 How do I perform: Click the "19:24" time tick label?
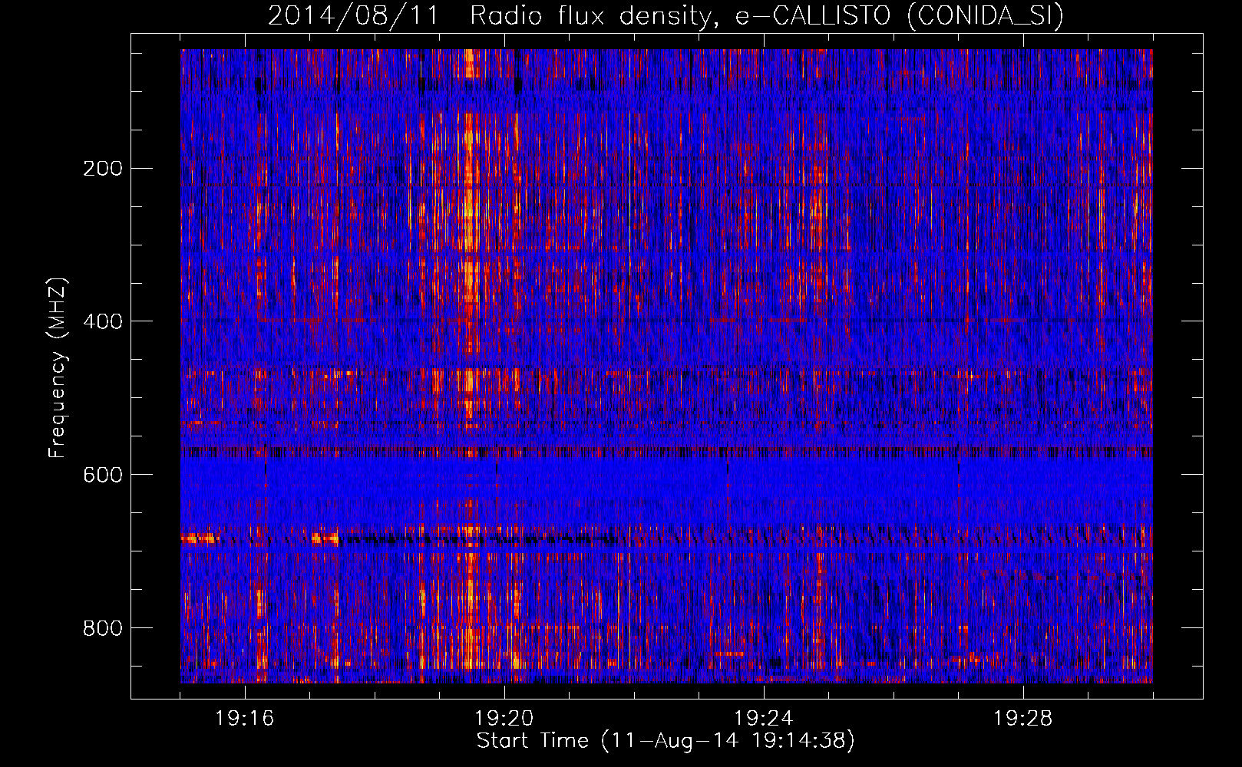click(764, 719)
